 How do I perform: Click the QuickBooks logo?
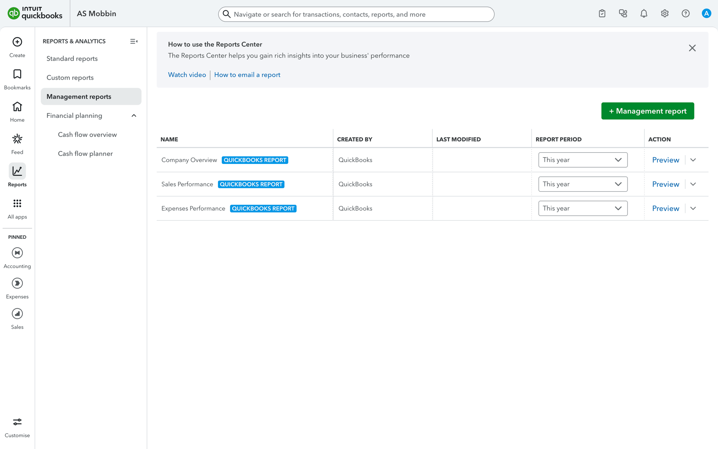pos(35,13)
